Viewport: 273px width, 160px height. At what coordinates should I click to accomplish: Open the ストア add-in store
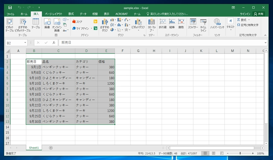[77, 22]
